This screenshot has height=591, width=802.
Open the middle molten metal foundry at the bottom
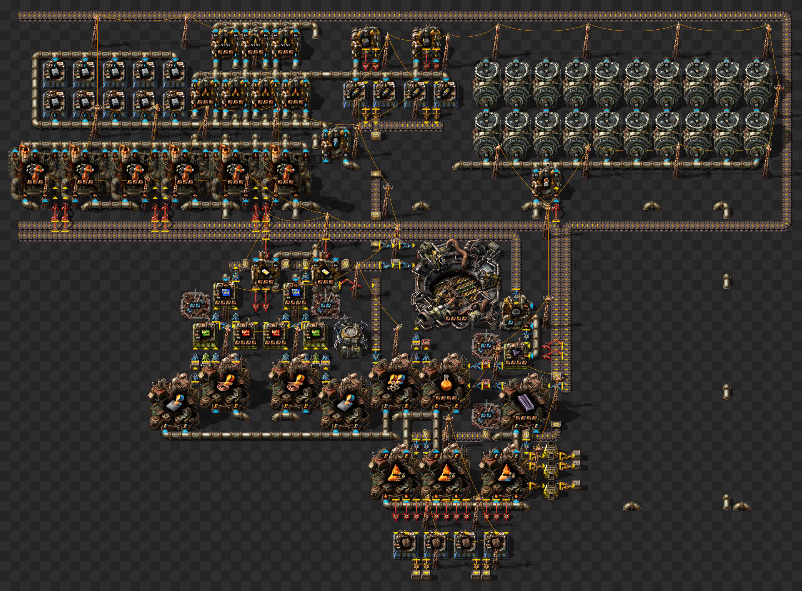pyautogui.click(x=446, y=472)
